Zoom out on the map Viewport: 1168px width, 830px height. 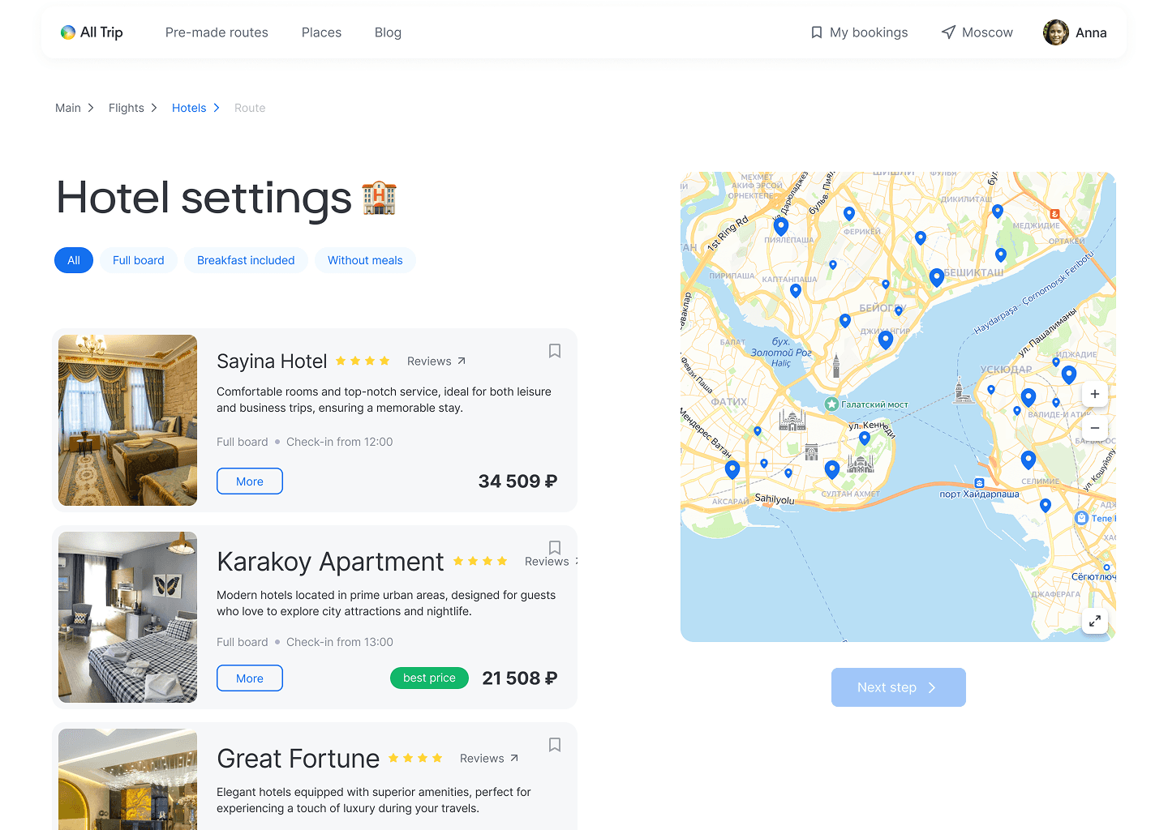click(1095, 428)
